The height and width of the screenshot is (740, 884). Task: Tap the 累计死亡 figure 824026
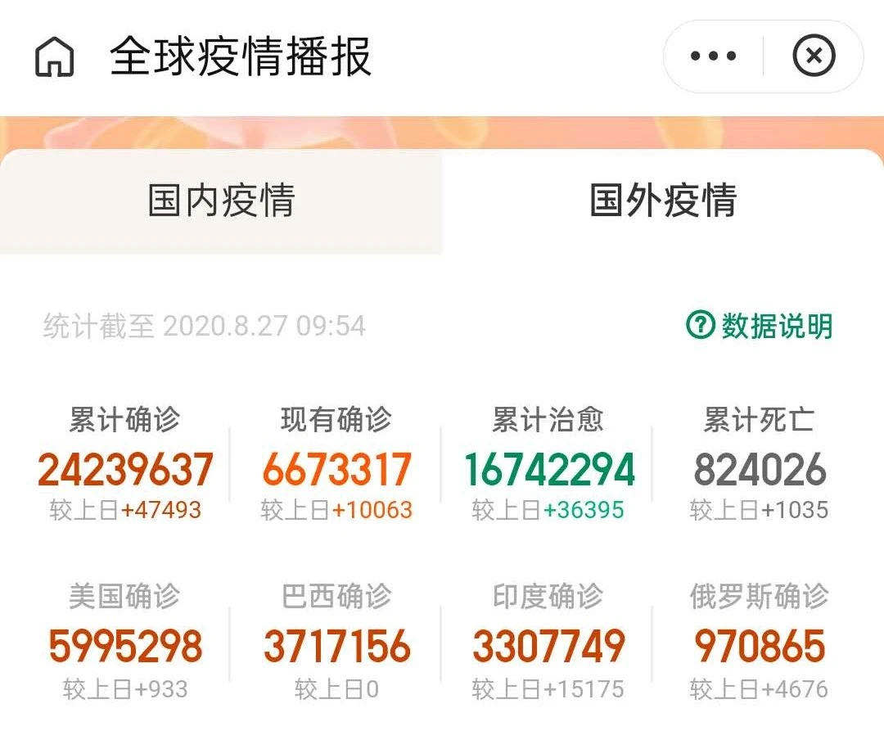(x=760, y=470)
